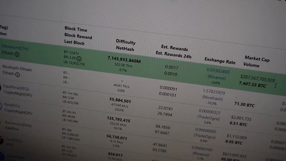Image resolution: width=286 pixels, height=161 pixels.
Task: Click the (Nicehash) exchange label
Action: (213, 98)
